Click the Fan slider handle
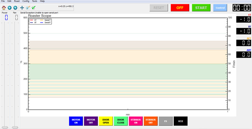The height and width of the screenshot is (129, 252). pos(15,127)
